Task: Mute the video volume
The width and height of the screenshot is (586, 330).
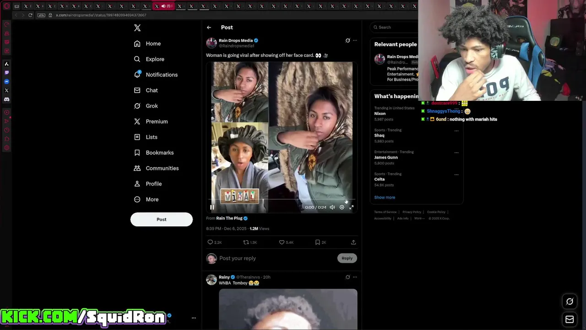Action: coord(332,207)
